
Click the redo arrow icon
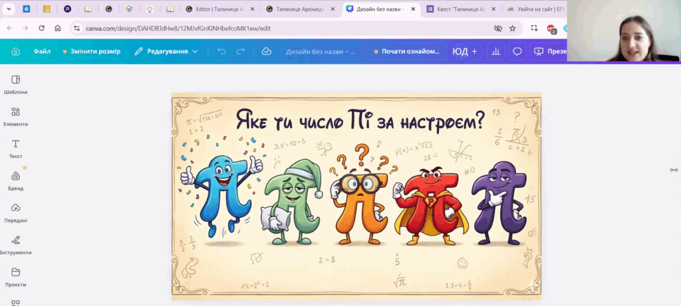(241, 51)
